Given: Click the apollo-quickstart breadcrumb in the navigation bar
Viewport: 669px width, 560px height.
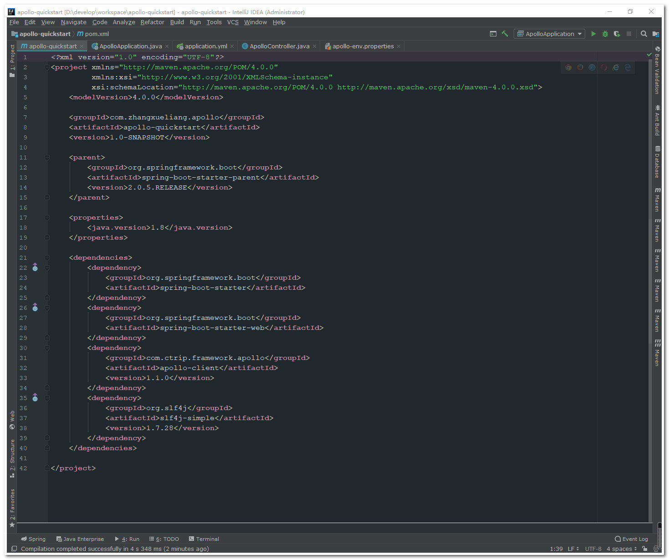Looking at the screenshot, I should (41, 34).
